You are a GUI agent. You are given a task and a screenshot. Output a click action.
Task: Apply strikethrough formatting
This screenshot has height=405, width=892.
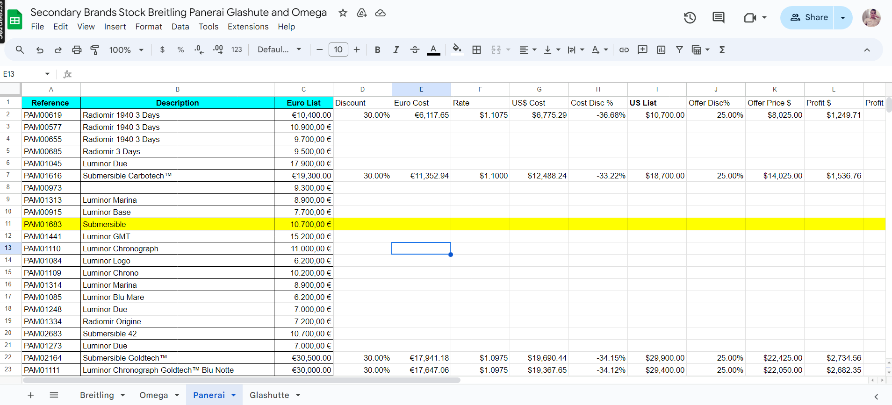point(415,50)
